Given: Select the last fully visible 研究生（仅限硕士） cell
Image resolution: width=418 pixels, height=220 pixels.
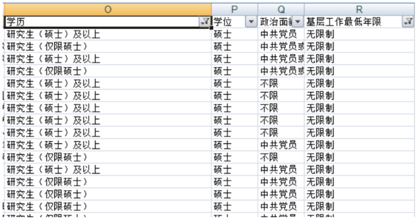Looking at the screenshot, I should pyautogui.click(x=47, y=206).
